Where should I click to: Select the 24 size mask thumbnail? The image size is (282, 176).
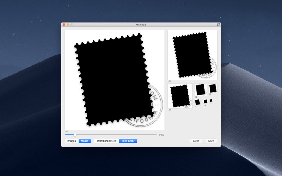tap(206, 101)
